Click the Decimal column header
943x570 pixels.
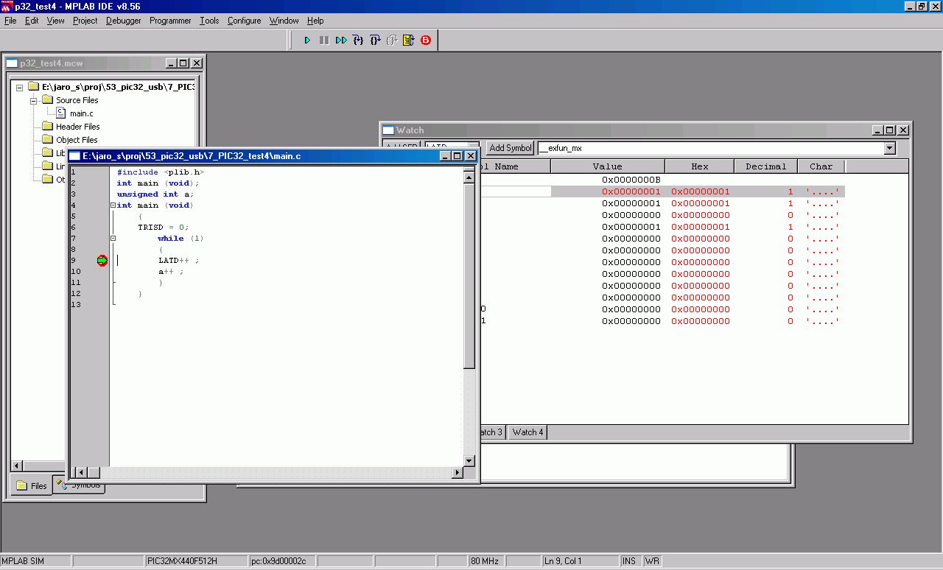(x=766, y=166)
